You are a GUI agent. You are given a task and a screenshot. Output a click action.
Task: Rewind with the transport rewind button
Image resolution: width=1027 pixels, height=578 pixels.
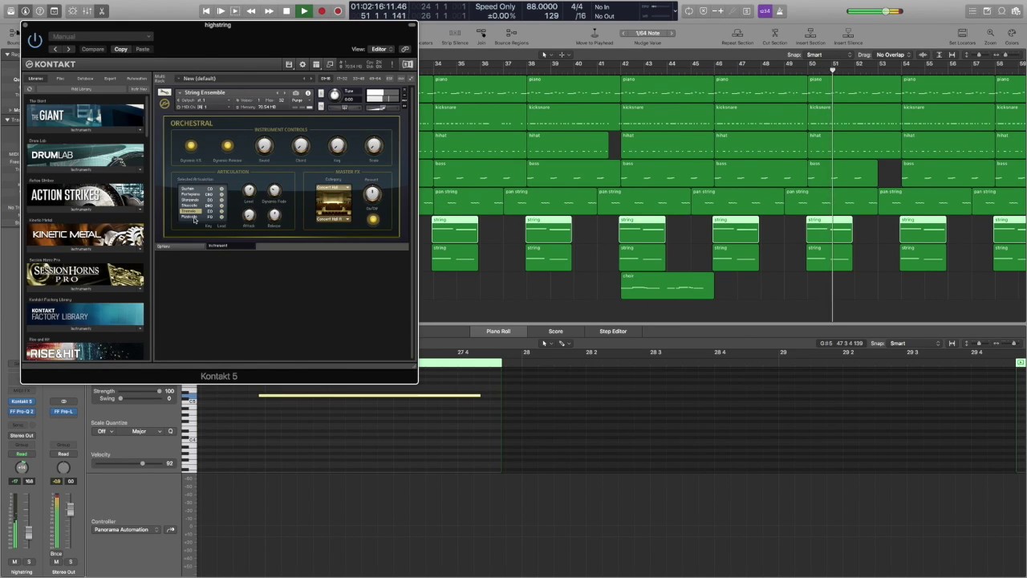(x=251, y=11)
